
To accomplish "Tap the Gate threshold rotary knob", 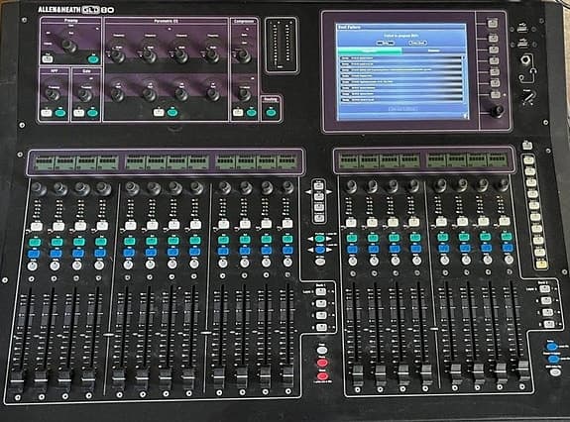I will 85,94.
